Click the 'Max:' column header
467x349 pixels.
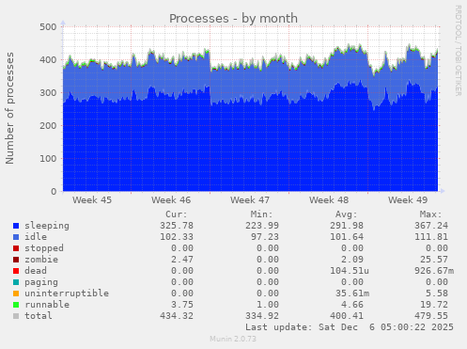tap(431, 214)
